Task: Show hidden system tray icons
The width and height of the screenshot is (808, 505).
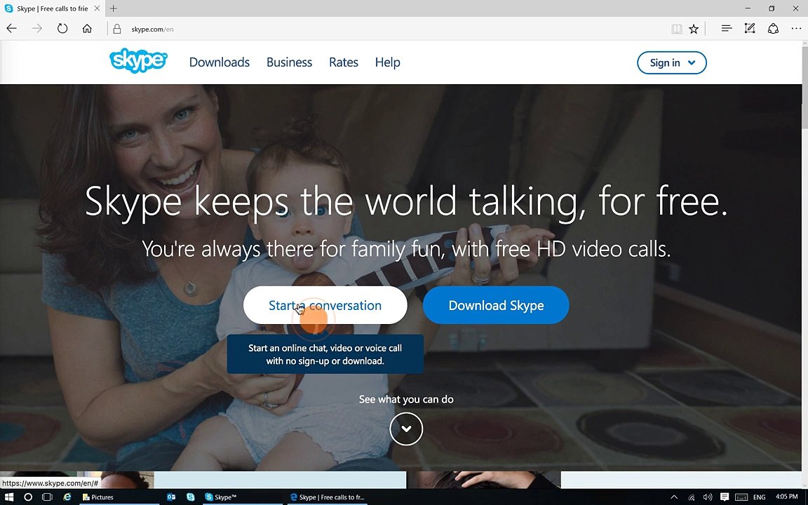Action: [673, 497]
